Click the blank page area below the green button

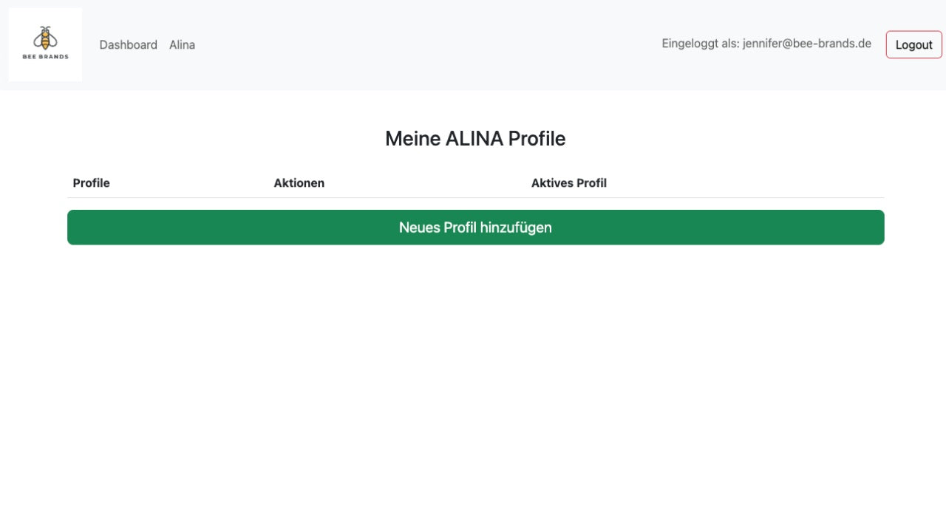click(x=476, y=384)
